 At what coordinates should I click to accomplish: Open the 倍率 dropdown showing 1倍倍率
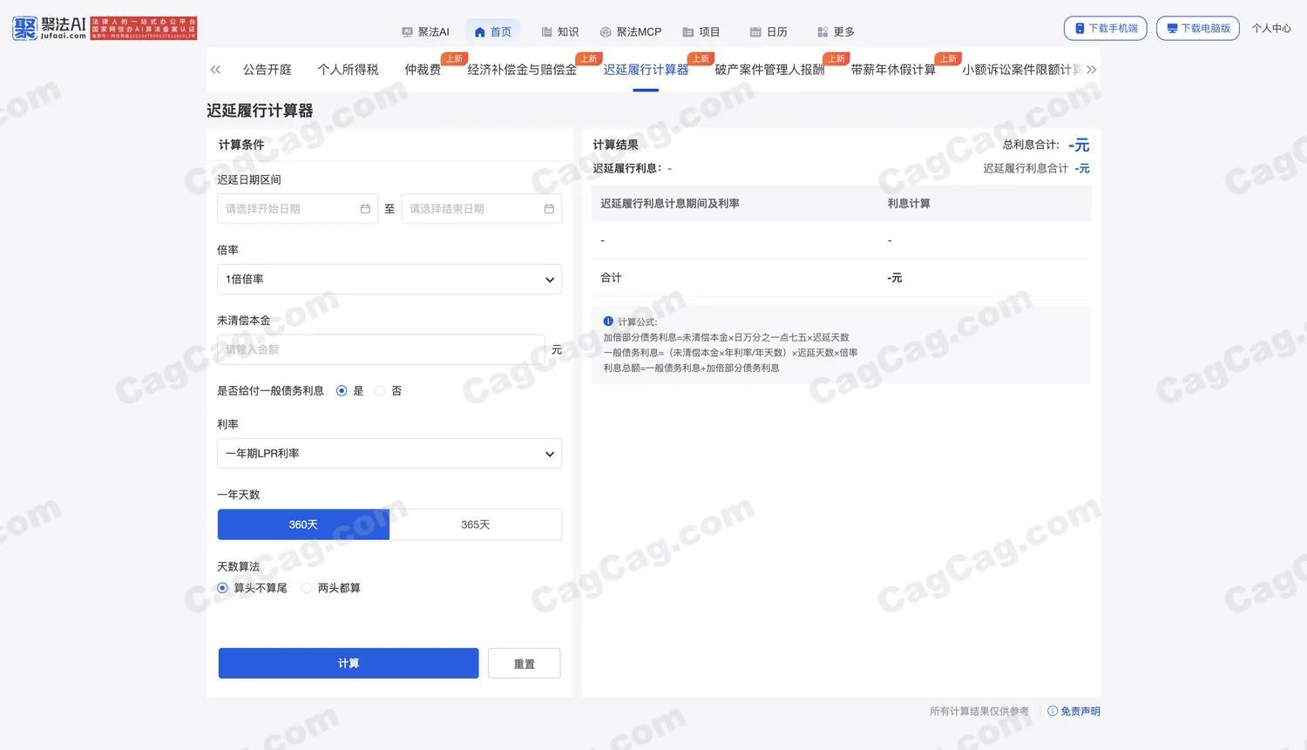[x=389, y=280]
